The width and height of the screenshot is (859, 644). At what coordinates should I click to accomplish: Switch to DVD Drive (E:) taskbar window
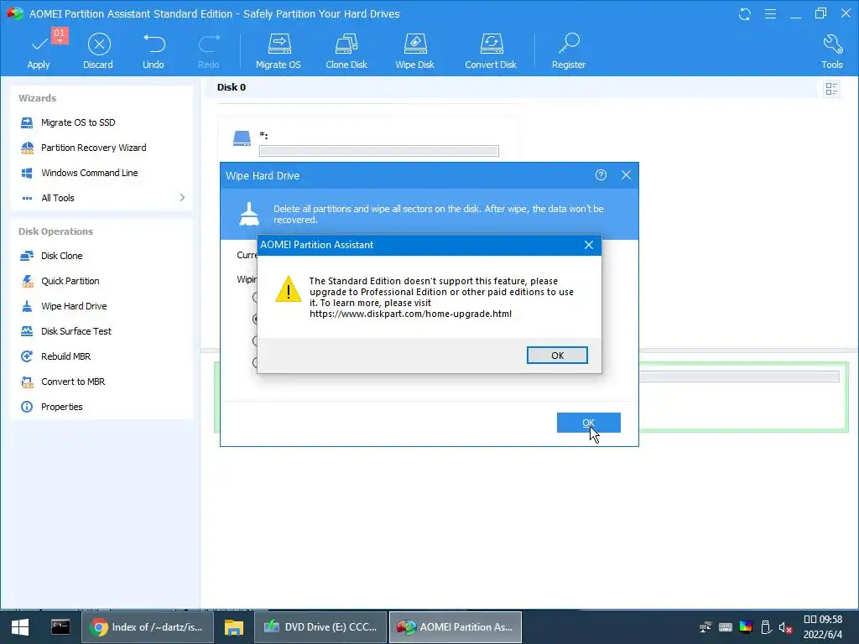tap(320, 627)
